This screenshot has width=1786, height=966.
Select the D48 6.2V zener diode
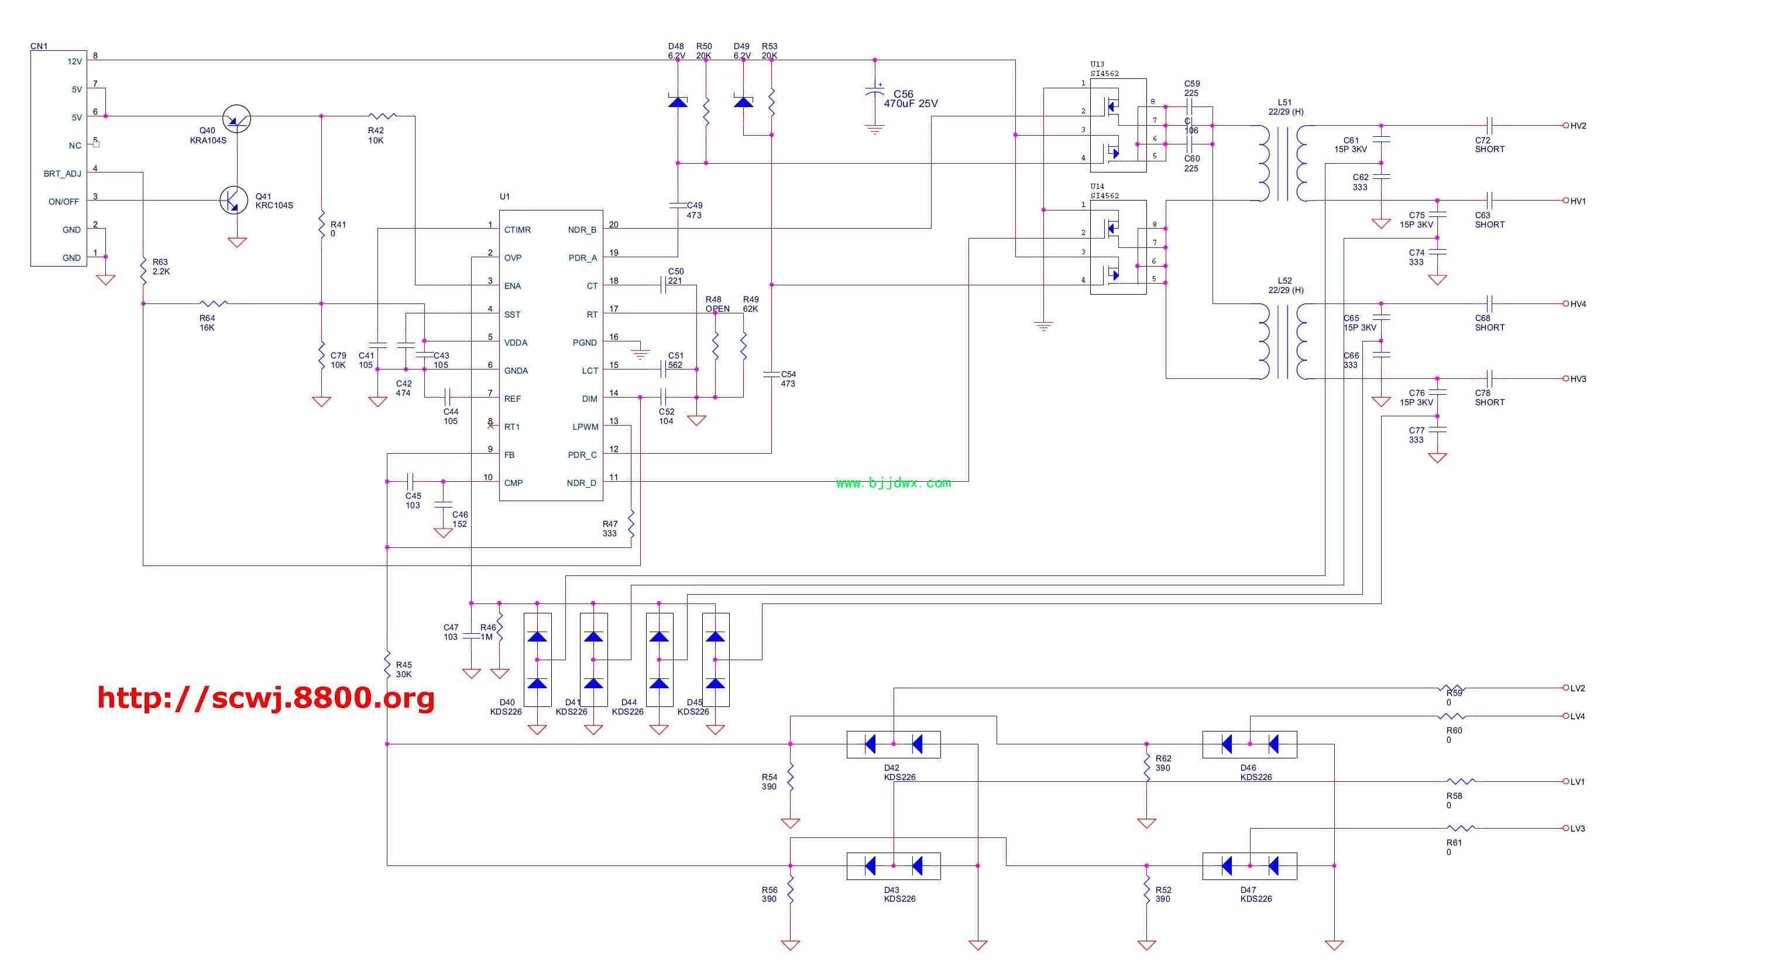pyautogui.click(x=678, y=102)
